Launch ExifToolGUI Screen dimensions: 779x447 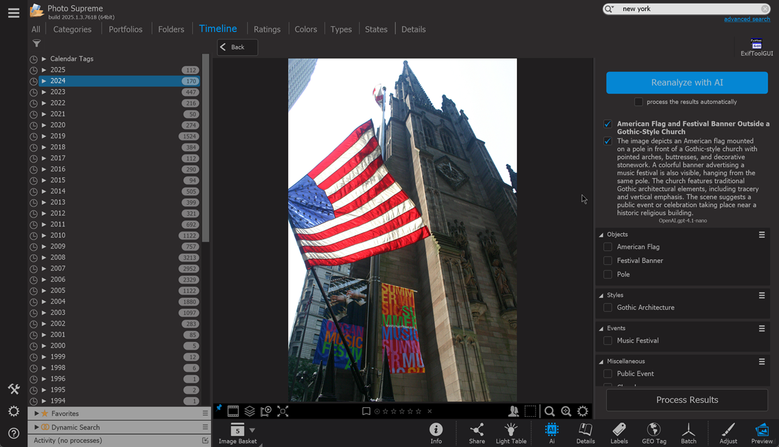756,47
